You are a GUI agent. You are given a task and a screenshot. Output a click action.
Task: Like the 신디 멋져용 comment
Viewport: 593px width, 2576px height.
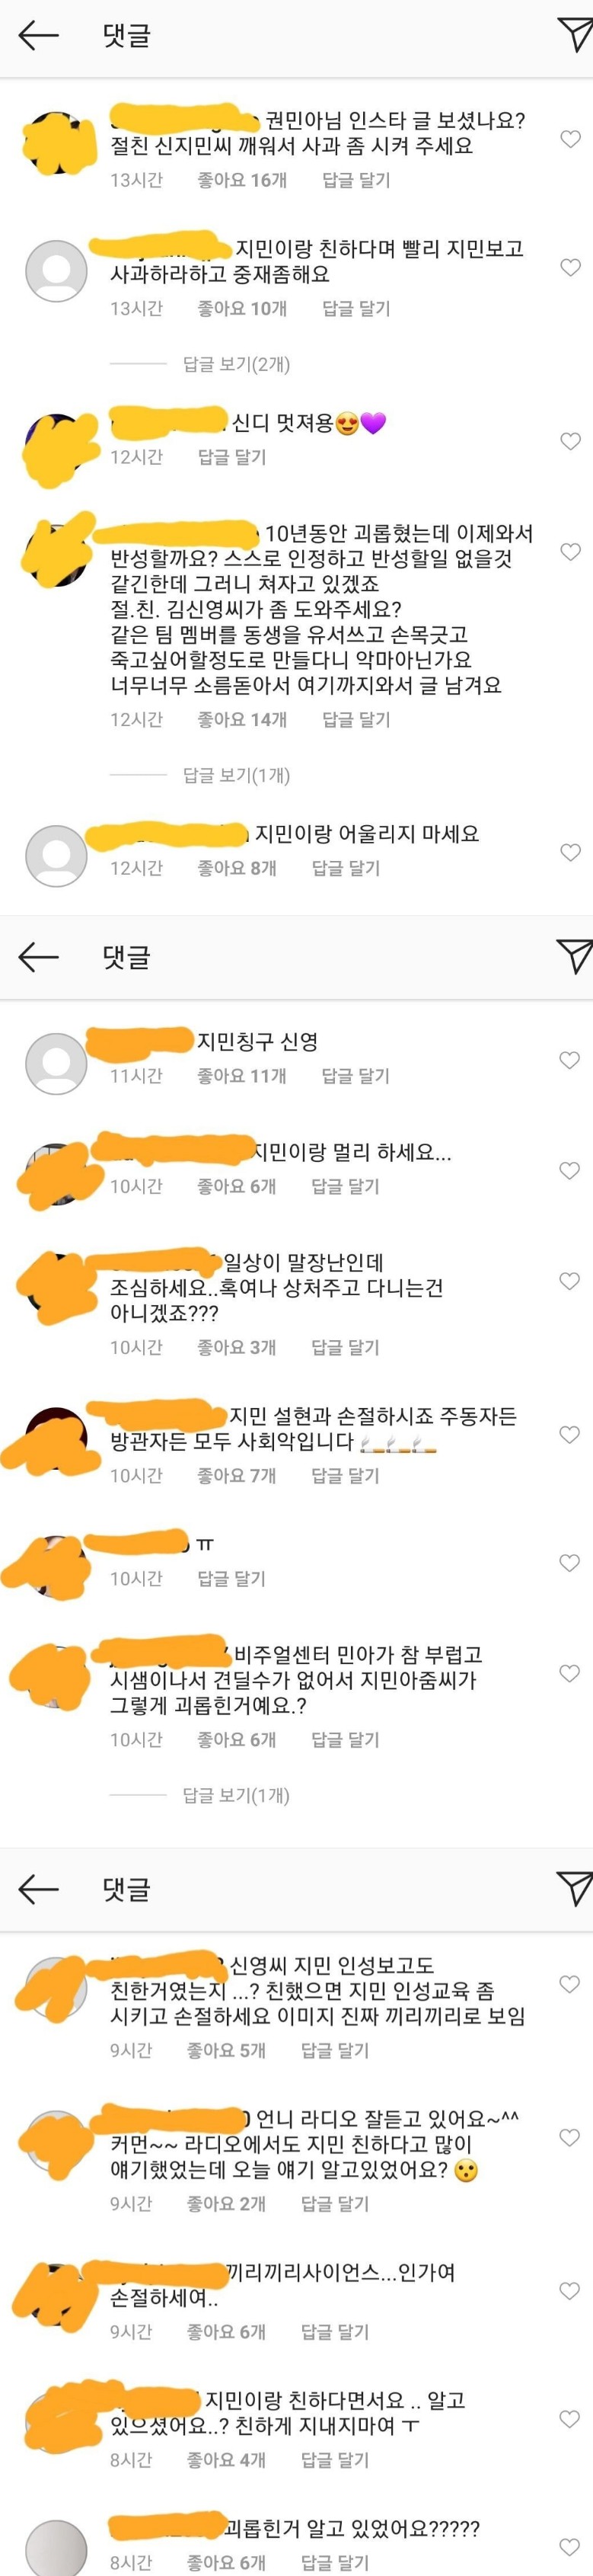[x=570, y=441]
